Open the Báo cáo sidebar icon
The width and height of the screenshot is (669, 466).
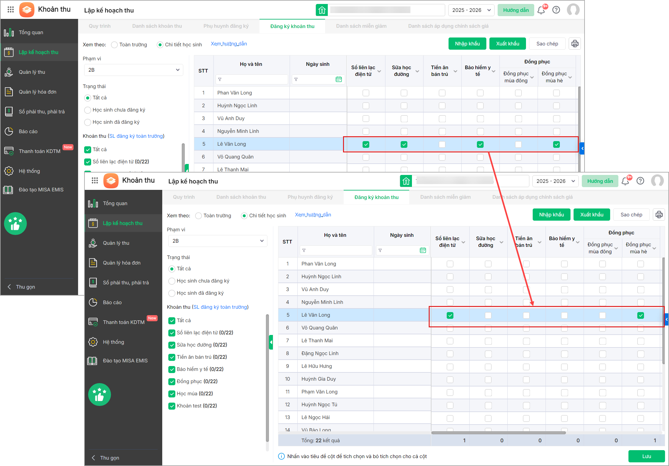(93, 302)
